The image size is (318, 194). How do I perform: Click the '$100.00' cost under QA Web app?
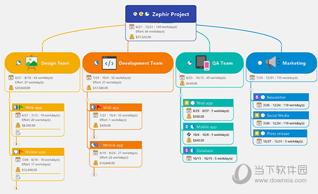[x=198, y=117]
